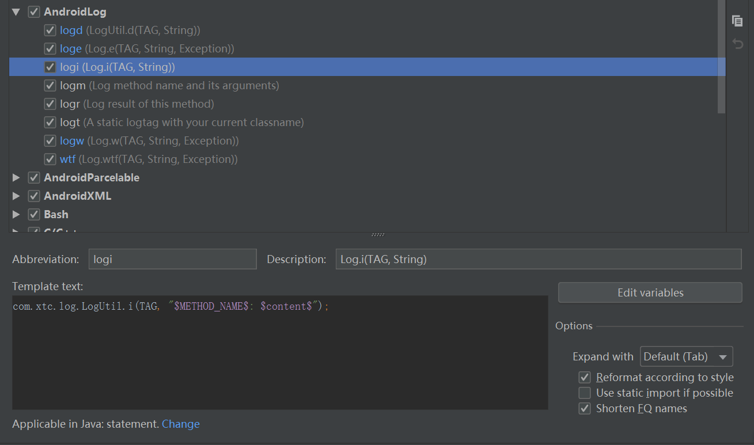Disable Shorten FQ names option

[585, 408]
